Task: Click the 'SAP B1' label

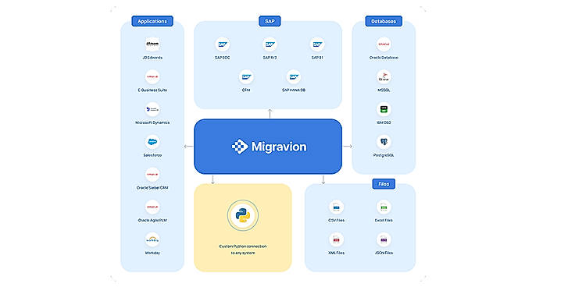Action: [x=317, y=58]
